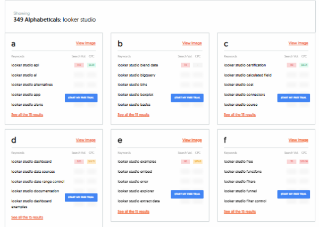Select keyword 'looker studio api'

25,65
